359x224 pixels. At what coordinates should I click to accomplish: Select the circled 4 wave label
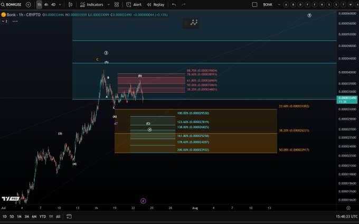tap(149, 130)
